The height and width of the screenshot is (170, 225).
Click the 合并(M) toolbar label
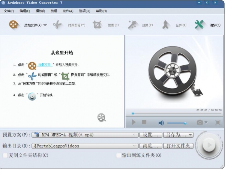(x=181, y=25)
